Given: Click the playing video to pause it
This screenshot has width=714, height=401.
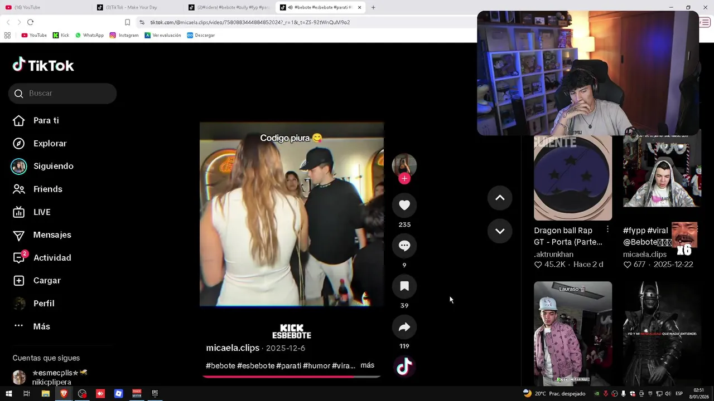Looking at the screenshot, I should [x=292, y=214].
